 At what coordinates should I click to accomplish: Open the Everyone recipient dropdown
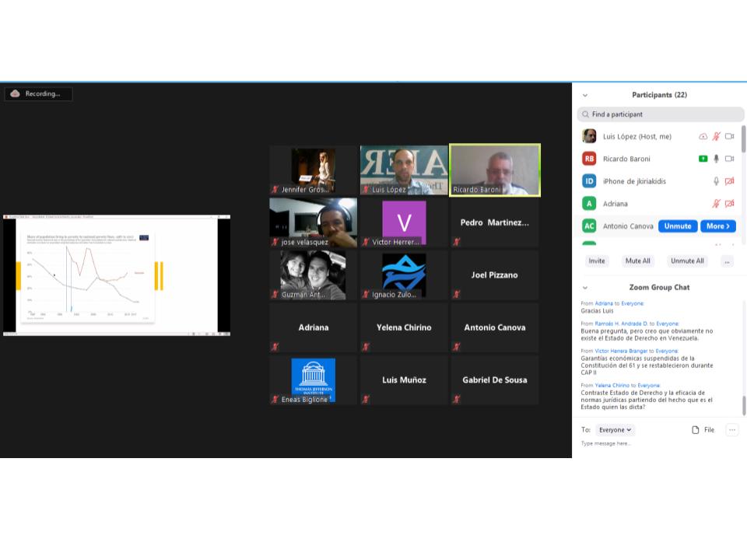(x=615, y=430)
